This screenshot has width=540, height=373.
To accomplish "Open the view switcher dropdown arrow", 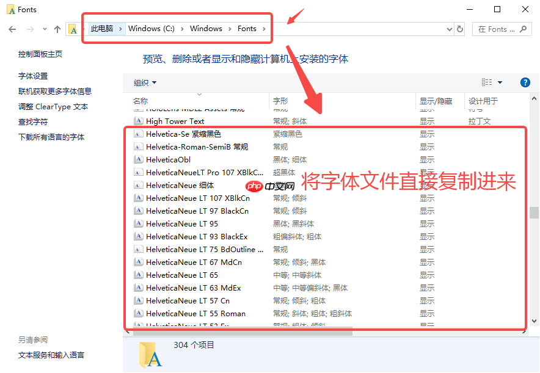I will [x=500, y=82].
